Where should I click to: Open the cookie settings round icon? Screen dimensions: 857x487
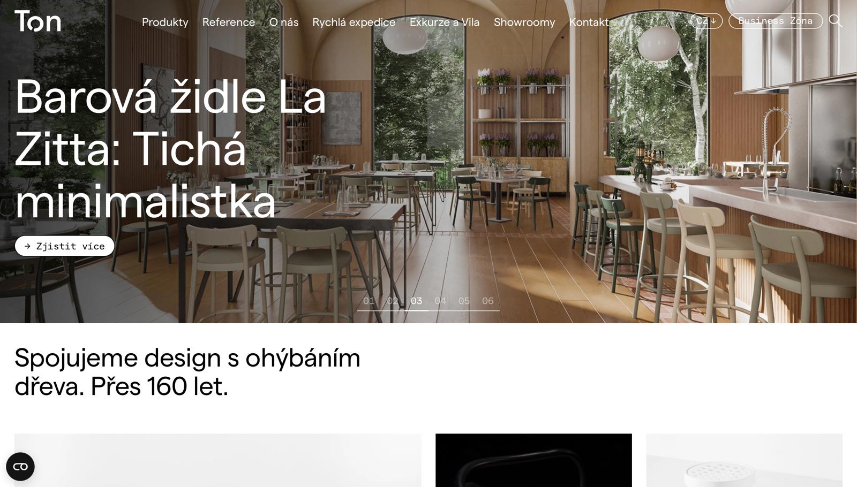[x=20, y=467]
